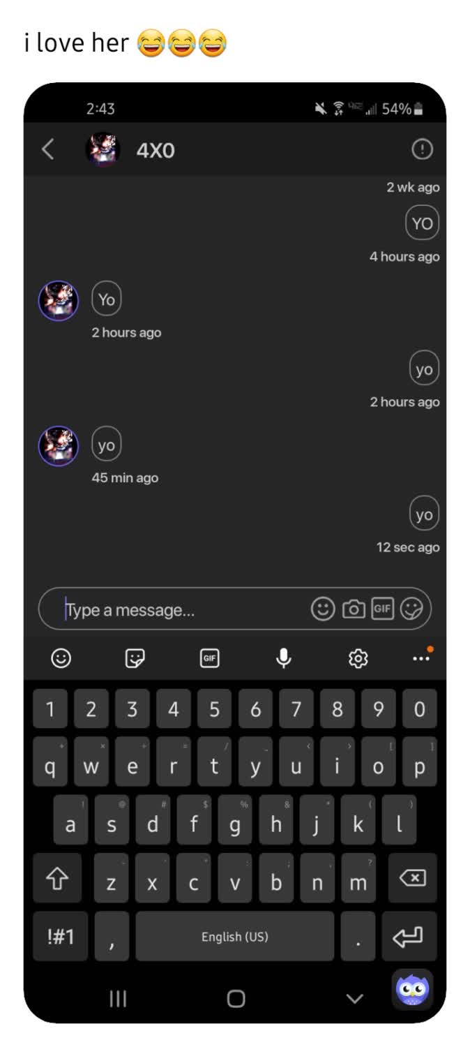Tap keyboard toolbar emoji smiley icon
The width and height of the screenshot is (470, 1047).
[x=61, y=658]
